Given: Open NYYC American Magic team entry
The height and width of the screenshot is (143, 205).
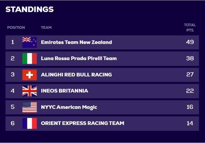Looking at the screenshot, I should (69, 107).
